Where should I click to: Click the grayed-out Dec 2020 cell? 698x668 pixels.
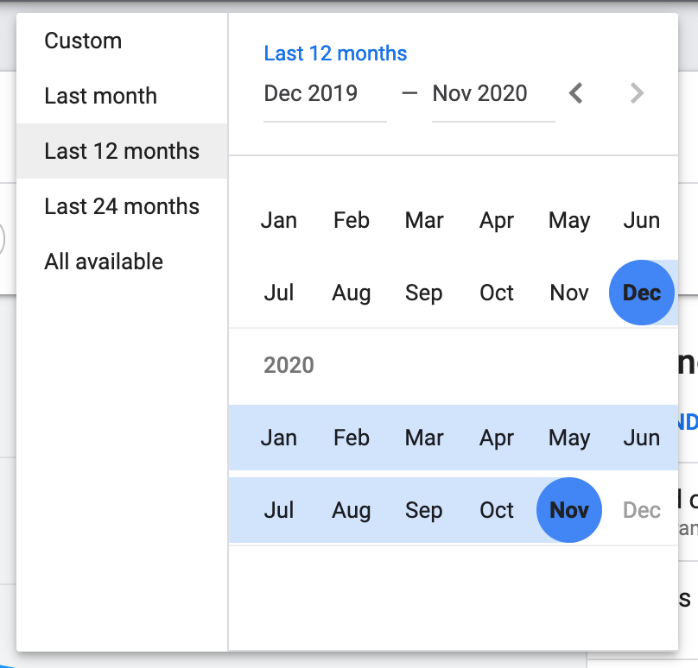click(641, 510)
